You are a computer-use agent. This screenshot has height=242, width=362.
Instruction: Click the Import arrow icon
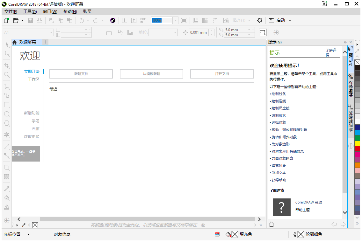click(x=124, y=20)
